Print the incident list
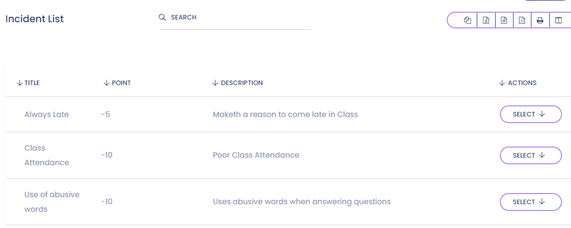 540,21
